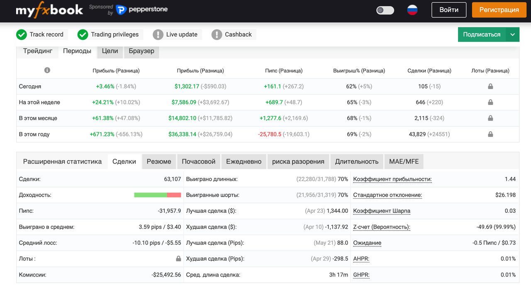531x291 pixels.
Task: Click the Коэффициент прибыльности label
Action: point(392,179)
